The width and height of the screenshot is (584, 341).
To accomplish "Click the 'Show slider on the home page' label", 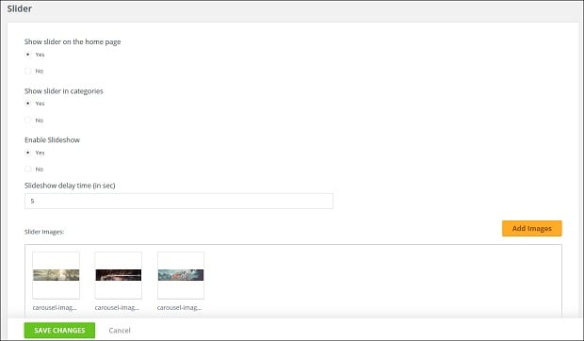I will click(73, 41).
